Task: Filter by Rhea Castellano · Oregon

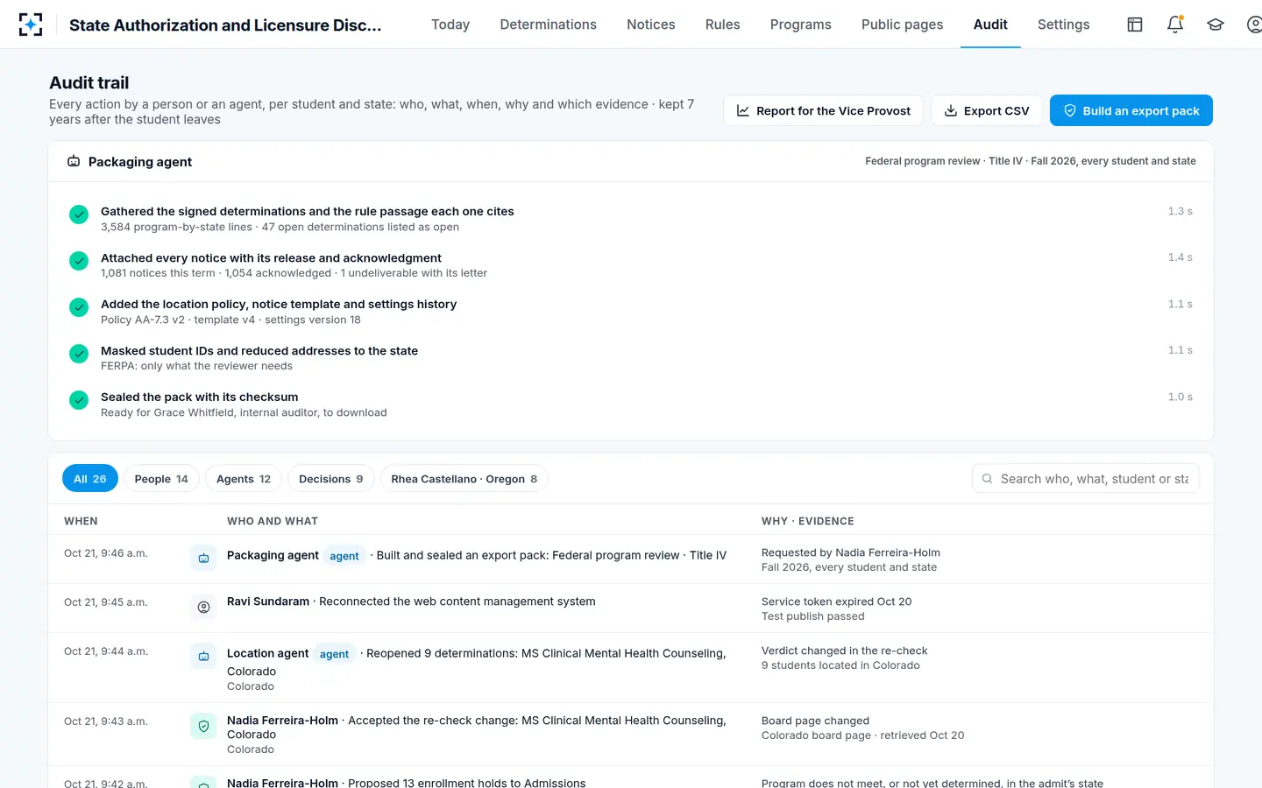Action: 464,479
